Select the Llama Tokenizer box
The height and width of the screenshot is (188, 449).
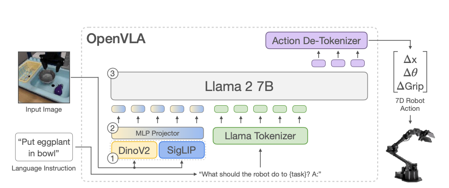(260, 136)
